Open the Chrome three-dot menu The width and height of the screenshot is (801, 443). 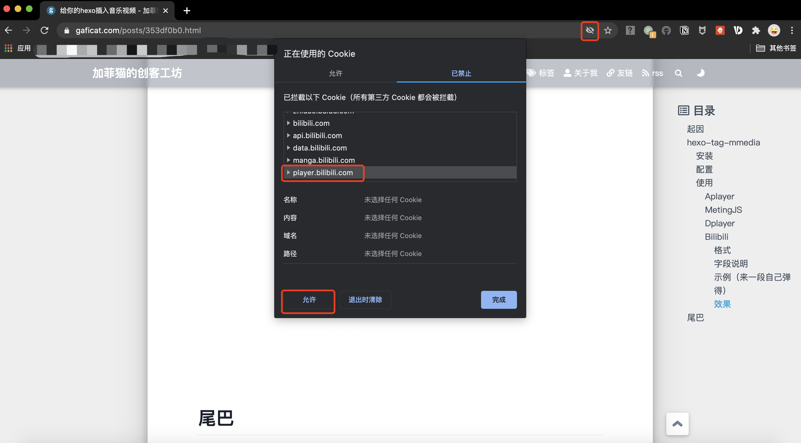[x=792, y=30]
